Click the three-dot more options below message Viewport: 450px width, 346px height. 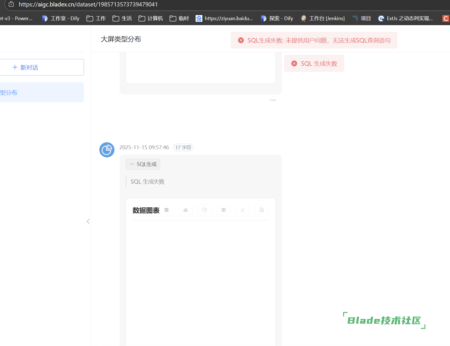click(273, 100)
